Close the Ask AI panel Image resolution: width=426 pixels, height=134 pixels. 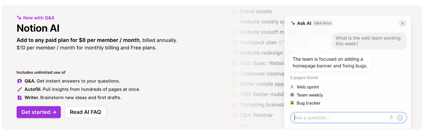click(x=402, y=23)
